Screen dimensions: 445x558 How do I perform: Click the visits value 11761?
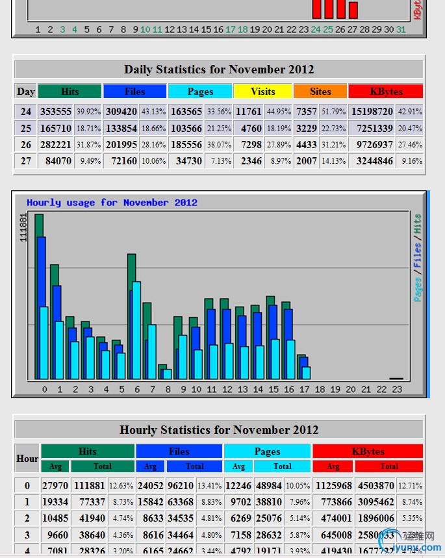click(x=249, y=112)
